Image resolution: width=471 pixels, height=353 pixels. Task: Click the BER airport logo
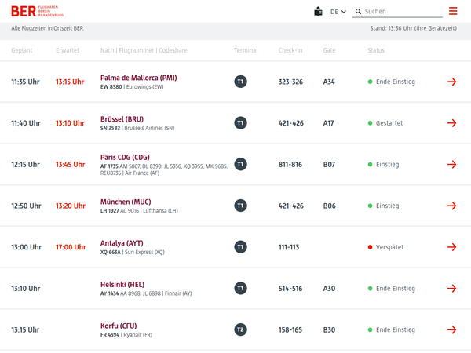[37, 12]
